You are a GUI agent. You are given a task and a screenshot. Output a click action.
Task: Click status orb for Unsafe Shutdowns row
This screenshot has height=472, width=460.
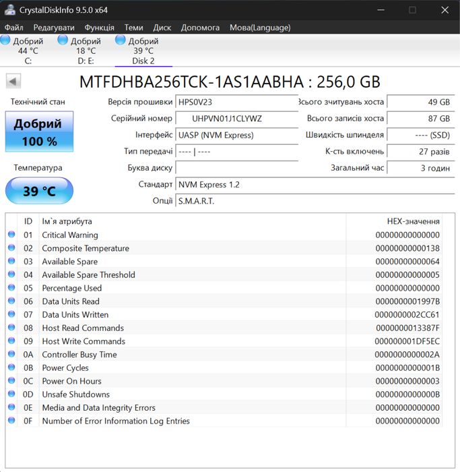11,393
